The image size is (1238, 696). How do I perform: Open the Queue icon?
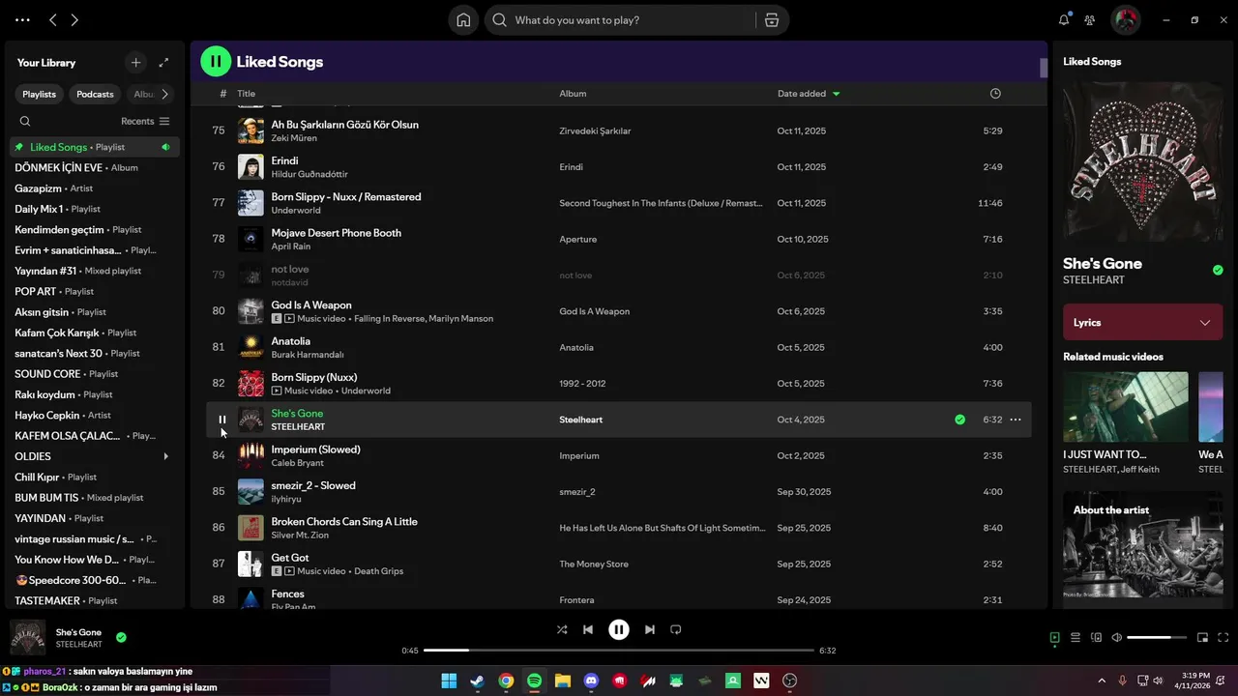[x=1076, y=638]
